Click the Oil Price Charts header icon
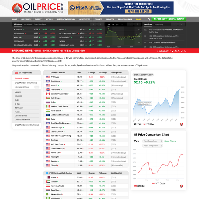 tap(17, 73)
